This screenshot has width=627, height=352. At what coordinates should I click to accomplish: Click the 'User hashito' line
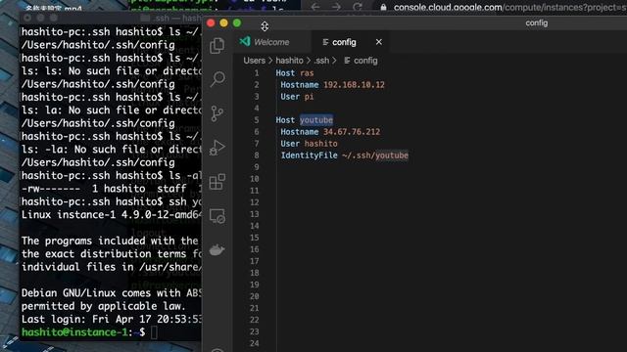coord(310,144)
